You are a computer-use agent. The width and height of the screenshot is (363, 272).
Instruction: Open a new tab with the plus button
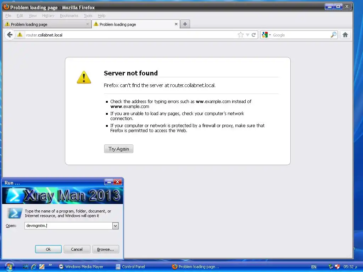pyautogui.click(x=185, y=24)
